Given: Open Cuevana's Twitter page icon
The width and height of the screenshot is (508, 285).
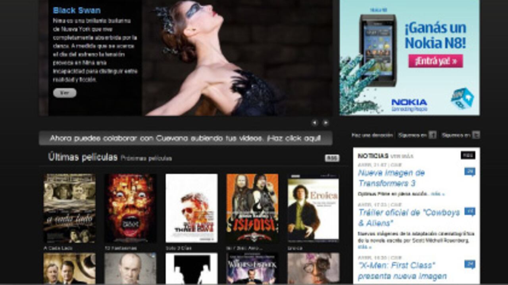Looking at the screenshot, I should click(476, 135).
